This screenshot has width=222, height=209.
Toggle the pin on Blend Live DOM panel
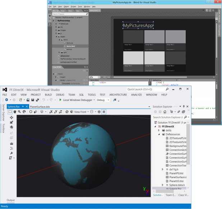coord(85,67)
